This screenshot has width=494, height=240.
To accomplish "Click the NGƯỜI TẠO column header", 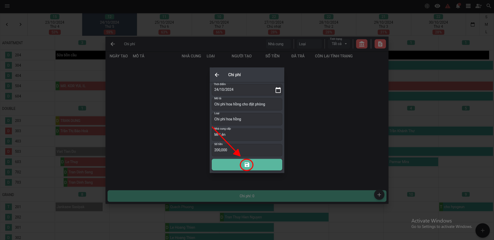I will point(241,56).
